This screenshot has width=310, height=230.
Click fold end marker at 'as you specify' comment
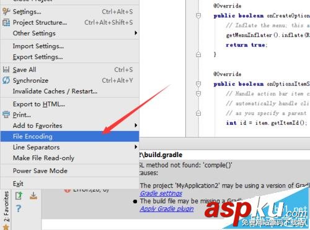198,113
